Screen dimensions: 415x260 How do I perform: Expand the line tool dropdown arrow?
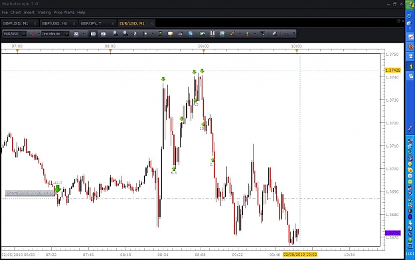point(240,34)
